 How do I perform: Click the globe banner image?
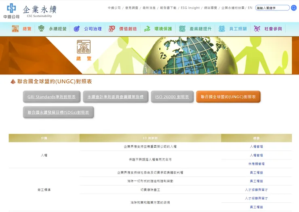149,55
